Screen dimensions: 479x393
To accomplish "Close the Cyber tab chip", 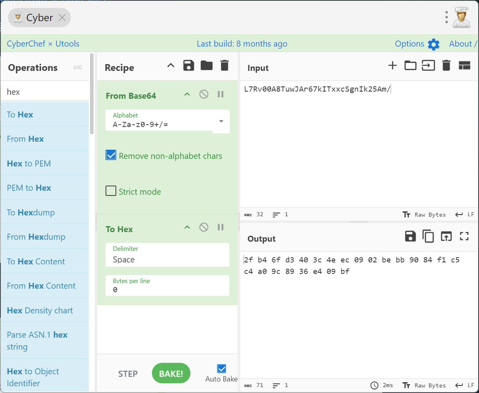I will point(62,18).
